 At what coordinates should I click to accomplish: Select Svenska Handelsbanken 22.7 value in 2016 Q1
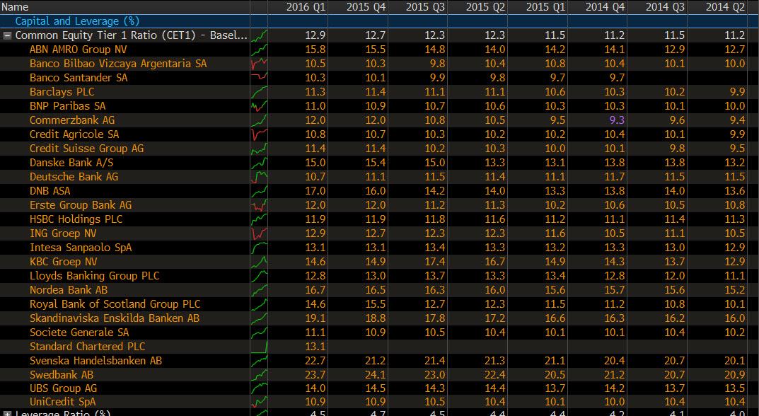coord(315,361)
